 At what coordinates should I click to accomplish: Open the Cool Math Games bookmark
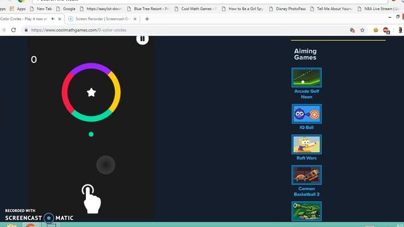click(x=196, y=9)
